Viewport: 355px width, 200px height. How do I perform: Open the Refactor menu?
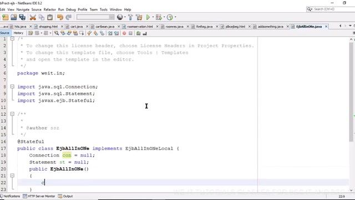[49, 9]
